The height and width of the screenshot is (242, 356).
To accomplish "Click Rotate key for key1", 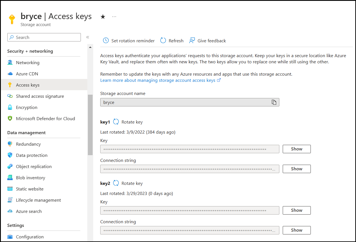I will pos(132,122).
